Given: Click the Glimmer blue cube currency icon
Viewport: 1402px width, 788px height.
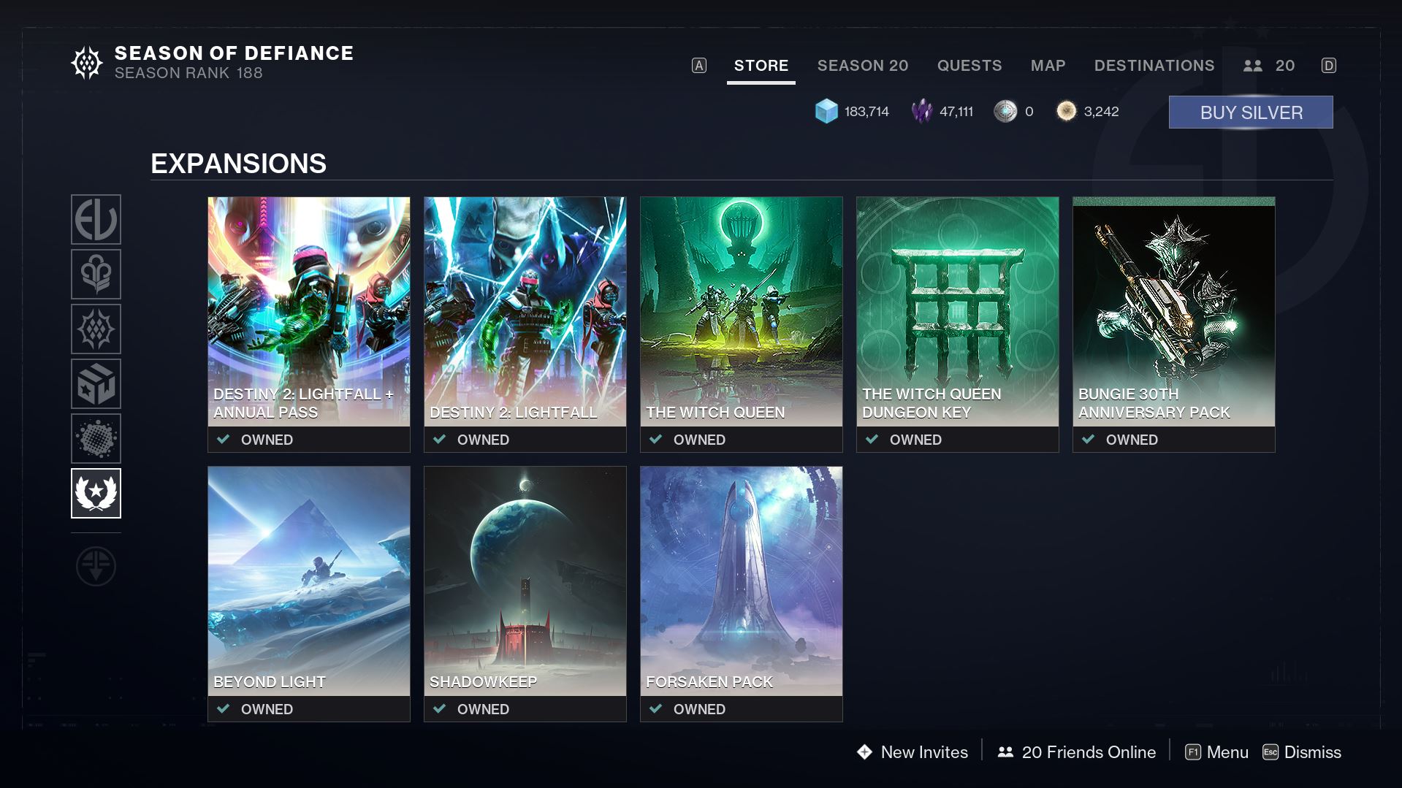Looking at the screenshot, I should pyautogui.click(x=826, y=112).
